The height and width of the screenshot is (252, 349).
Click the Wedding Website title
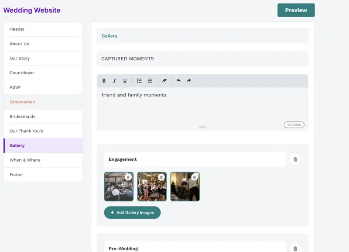tap(32, 10)
